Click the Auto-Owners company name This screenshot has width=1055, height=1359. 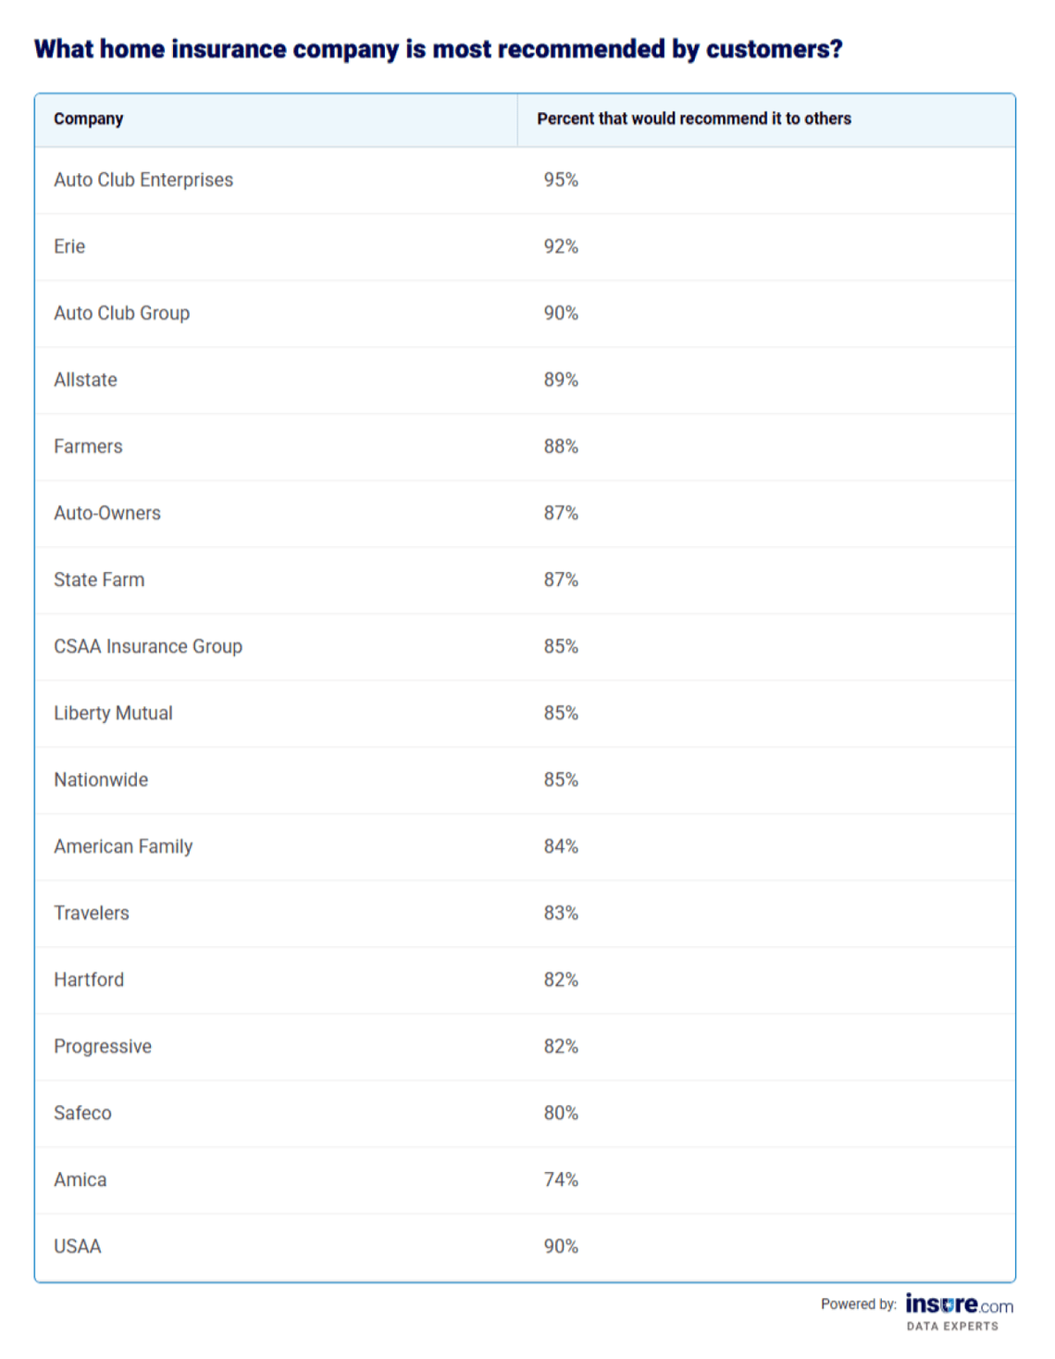(107, 513)
